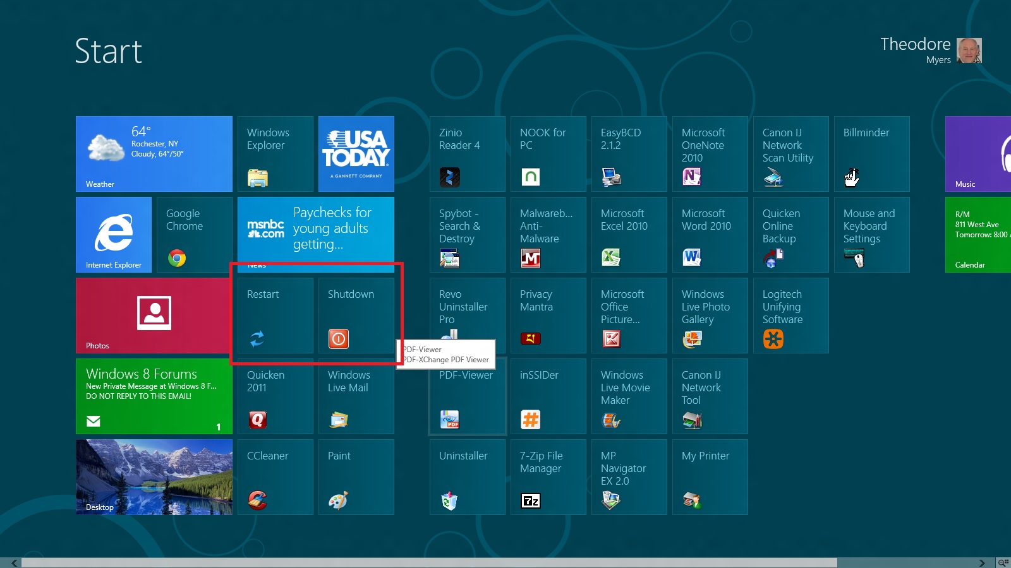
Task: Launch CCleaner
Action: coord(275,477)
